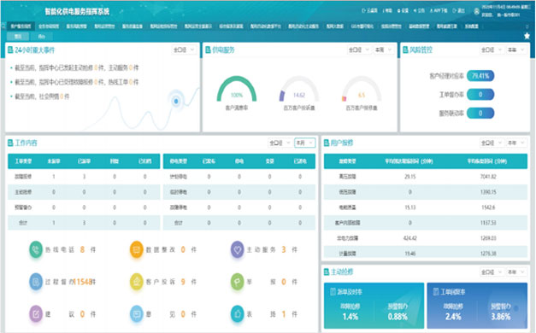This screenshot has width=536, height=333.
Task: Open 公告 in the top-right header
Action: (419, 10)
